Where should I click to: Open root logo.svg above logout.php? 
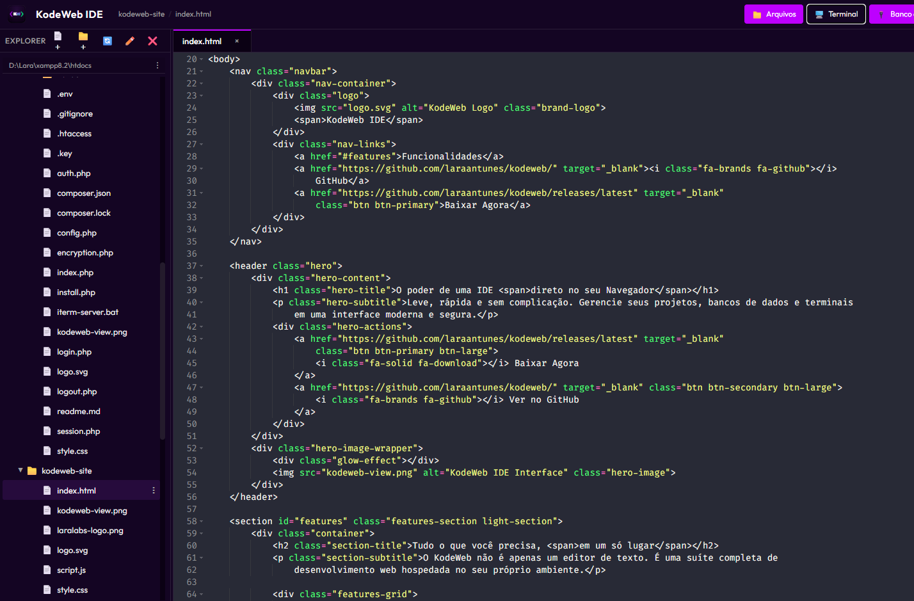click(81, 371)
